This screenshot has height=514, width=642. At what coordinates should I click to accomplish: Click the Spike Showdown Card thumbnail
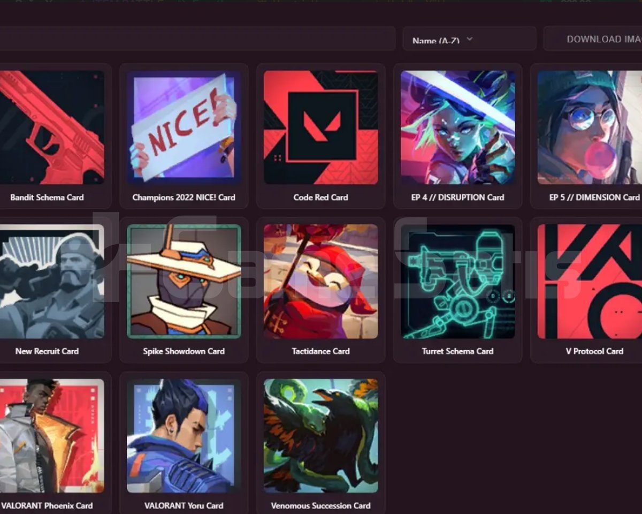[x=184, y=282]
